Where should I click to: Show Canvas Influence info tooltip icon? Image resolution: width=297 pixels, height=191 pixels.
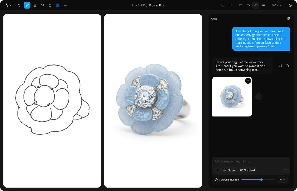(216, 180)
